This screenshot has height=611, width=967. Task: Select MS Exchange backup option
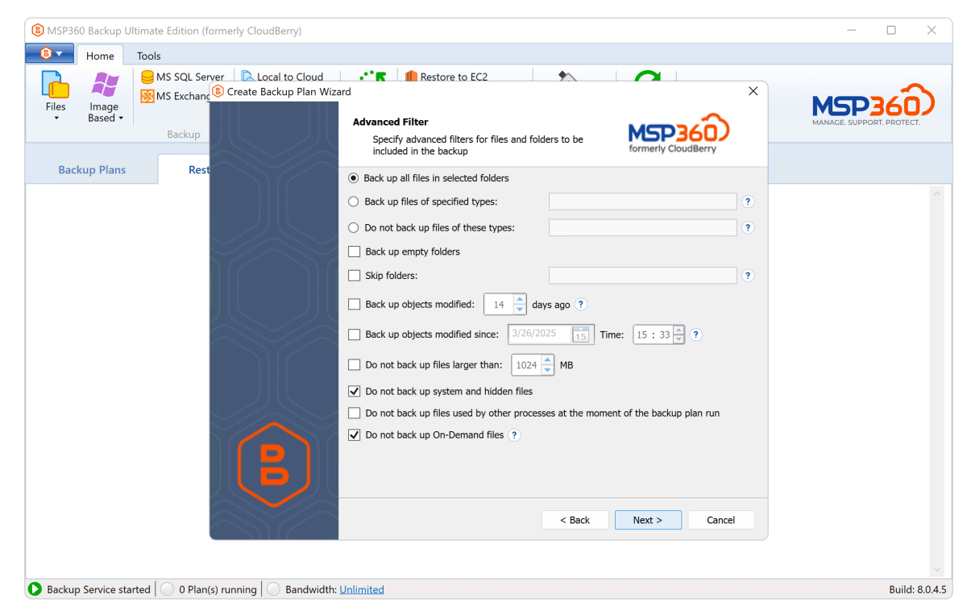176,96
